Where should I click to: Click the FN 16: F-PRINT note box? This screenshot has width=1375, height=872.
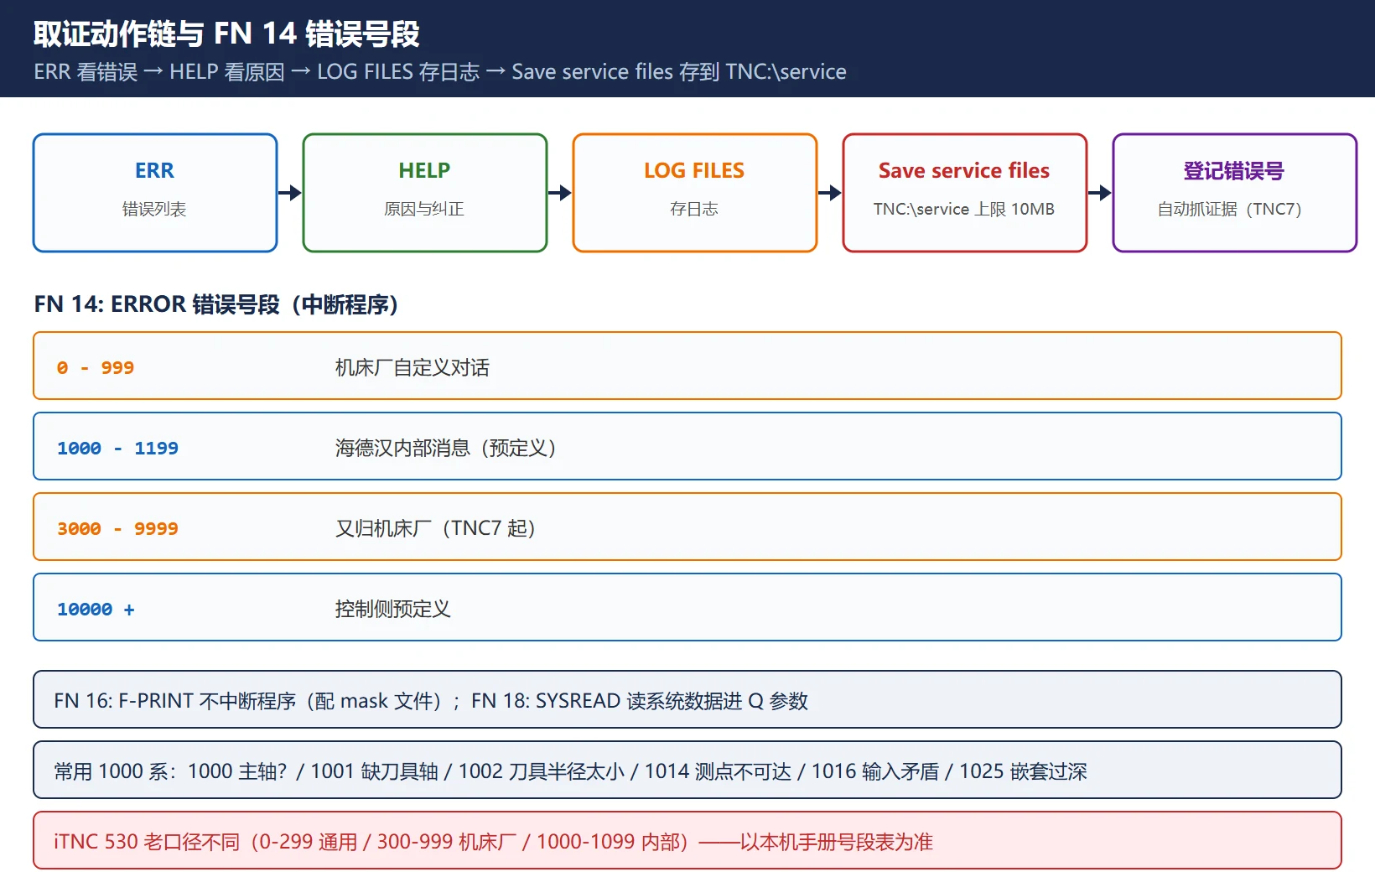[x=687, y=699]
